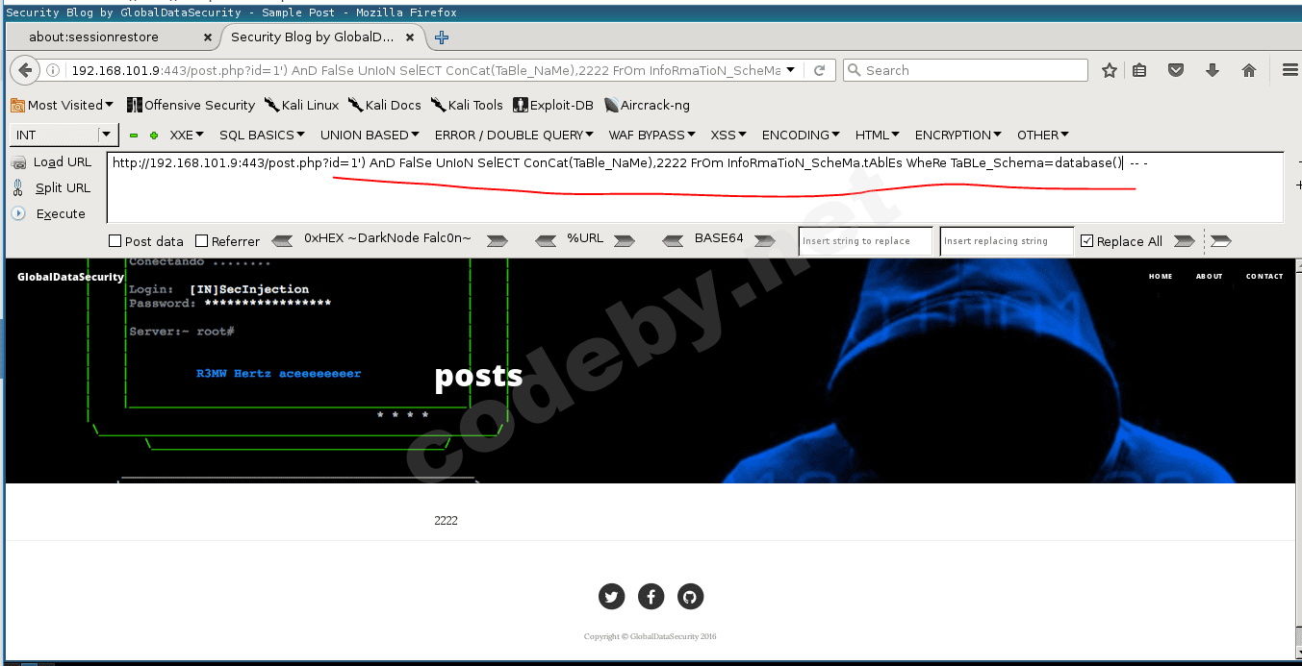
Task: Close the about:sessionrestore tab
Action: 208,37
